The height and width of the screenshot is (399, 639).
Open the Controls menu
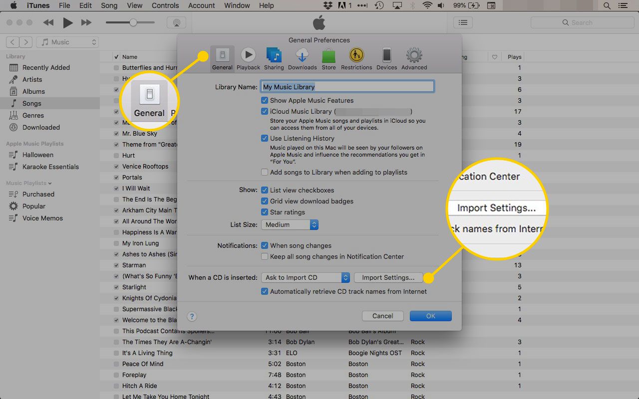[x=165, y=5]
